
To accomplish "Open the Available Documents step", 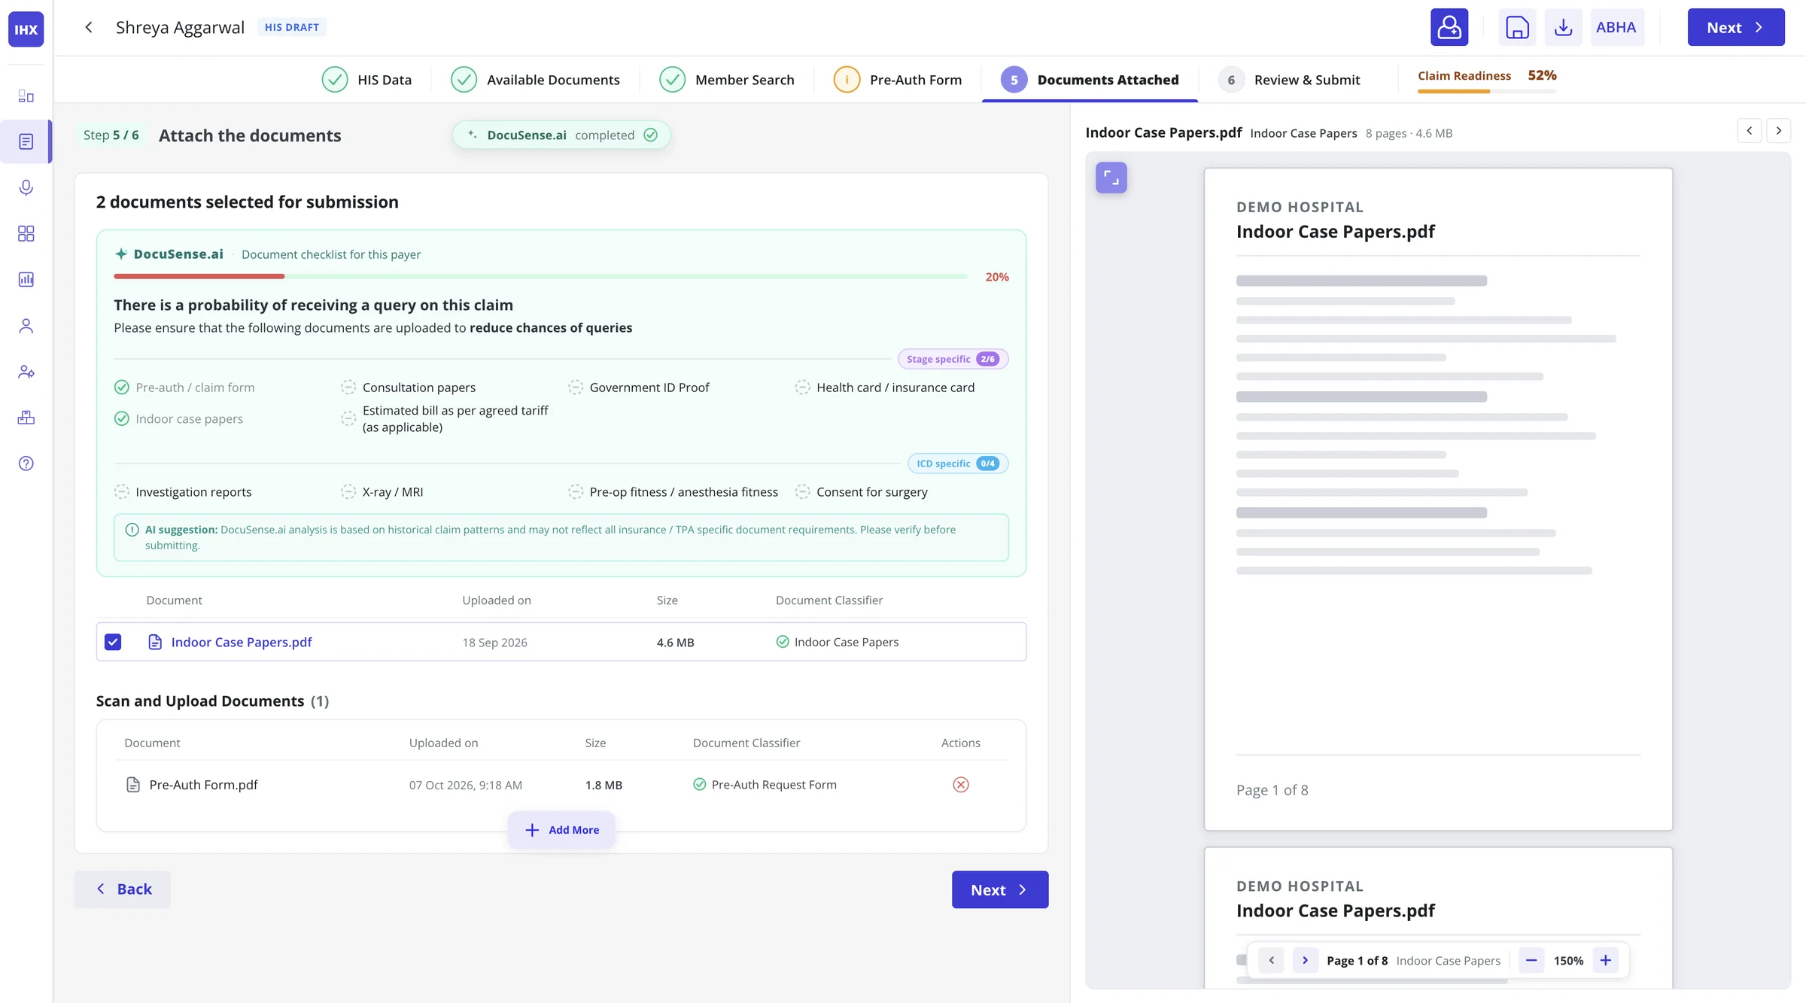I will tap(535, 80).
